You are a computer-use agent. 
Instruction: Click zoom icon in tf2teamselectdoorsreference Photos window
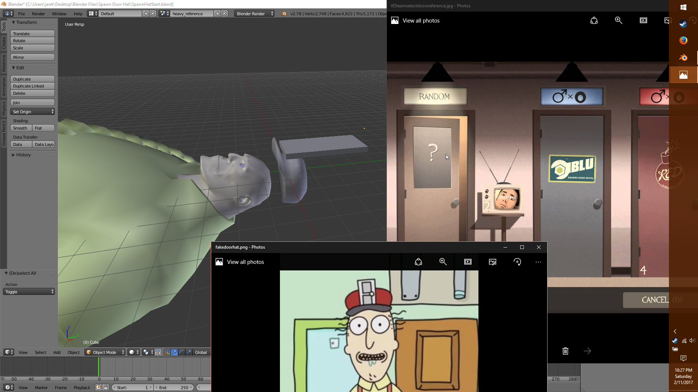pyautogui.click(x=618, y=20)
